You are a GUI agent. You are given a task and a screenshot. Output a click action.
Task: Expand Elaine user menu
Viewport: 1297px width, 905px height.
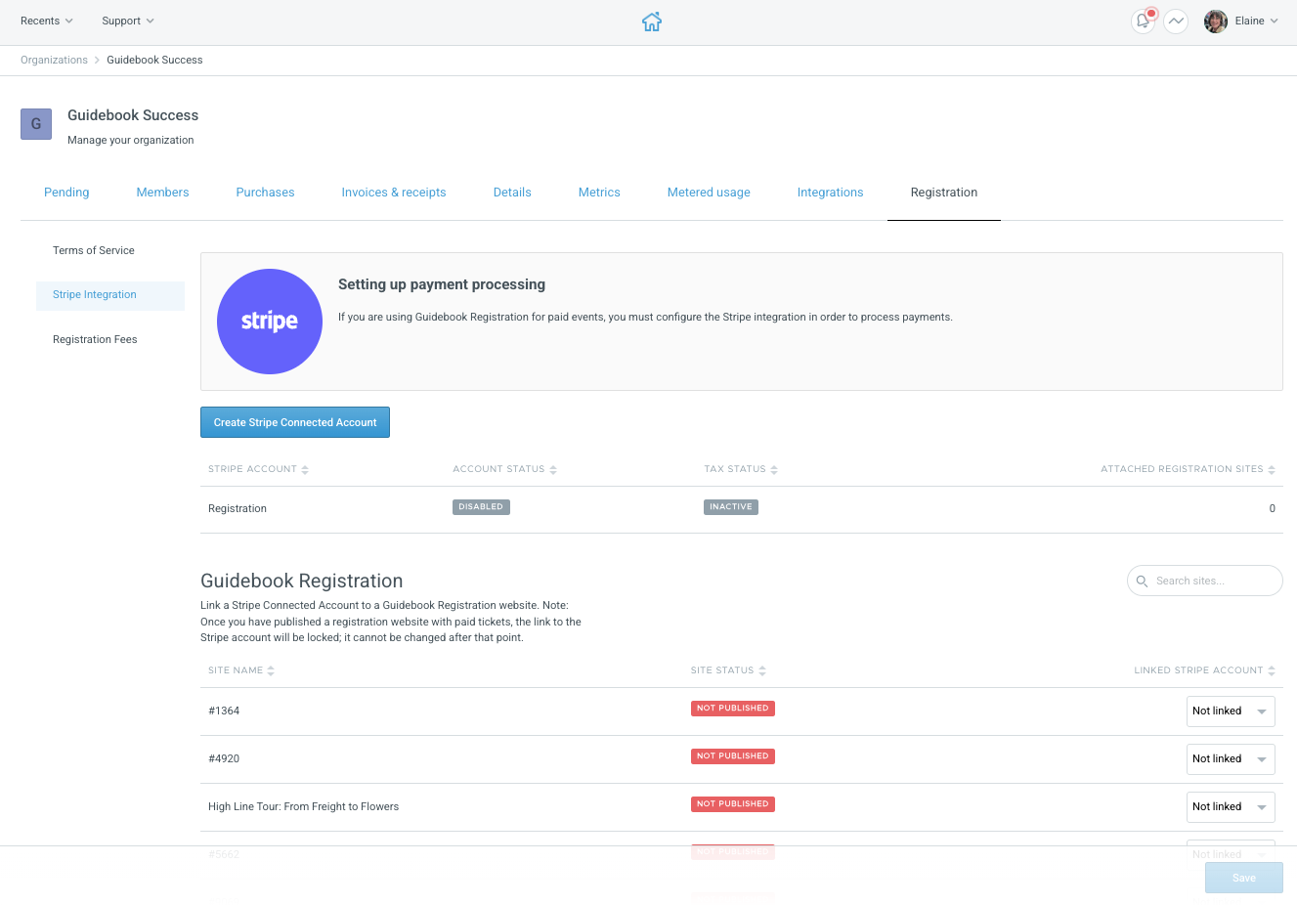coord(1256,21)
